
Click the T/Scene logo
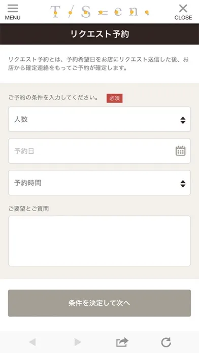pyautogui.click(x=99, y=12)
